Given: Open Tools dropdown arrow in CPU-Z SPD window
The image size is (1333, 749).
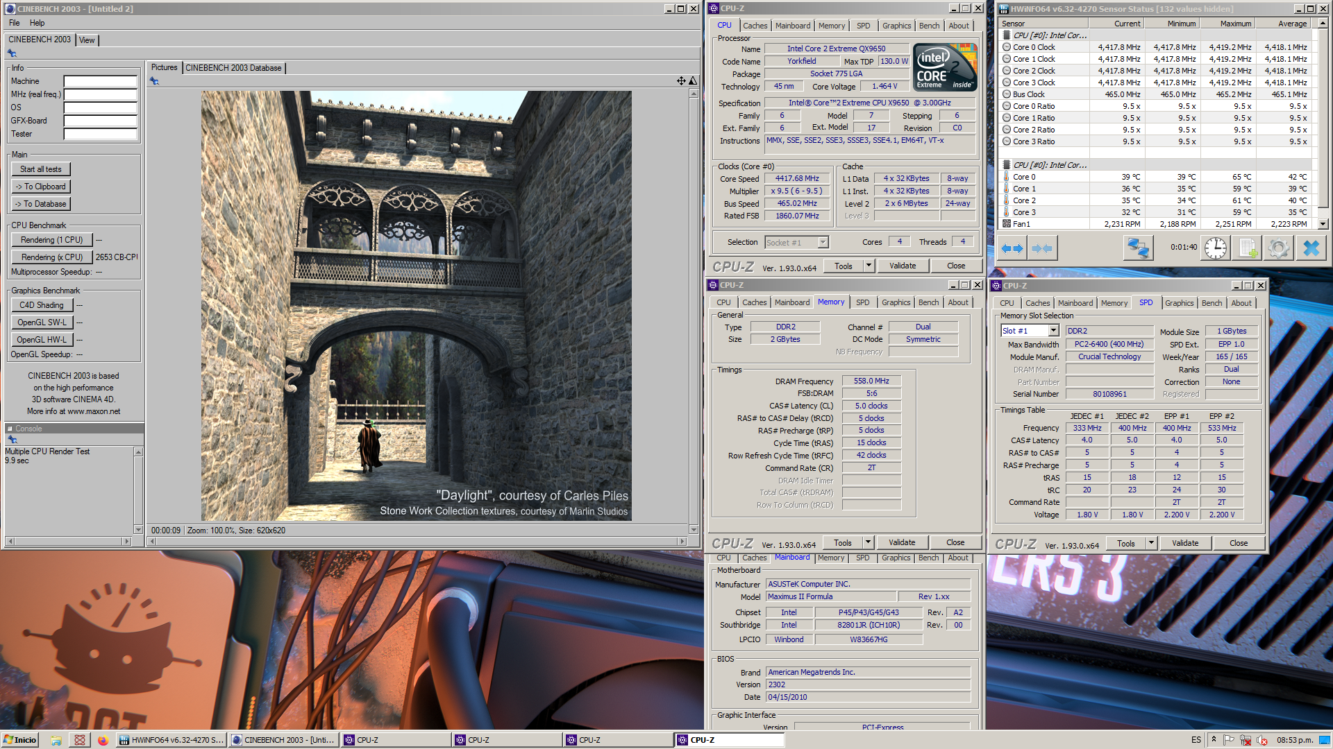Looking at the screenshot, I should [1151, 544].
